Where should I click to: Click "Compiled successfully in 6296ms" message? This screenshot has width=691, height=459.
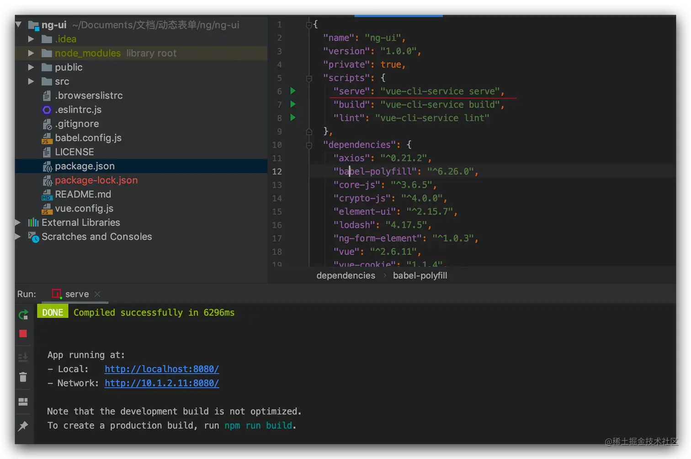pyautogui.click(x=154, y=312)
